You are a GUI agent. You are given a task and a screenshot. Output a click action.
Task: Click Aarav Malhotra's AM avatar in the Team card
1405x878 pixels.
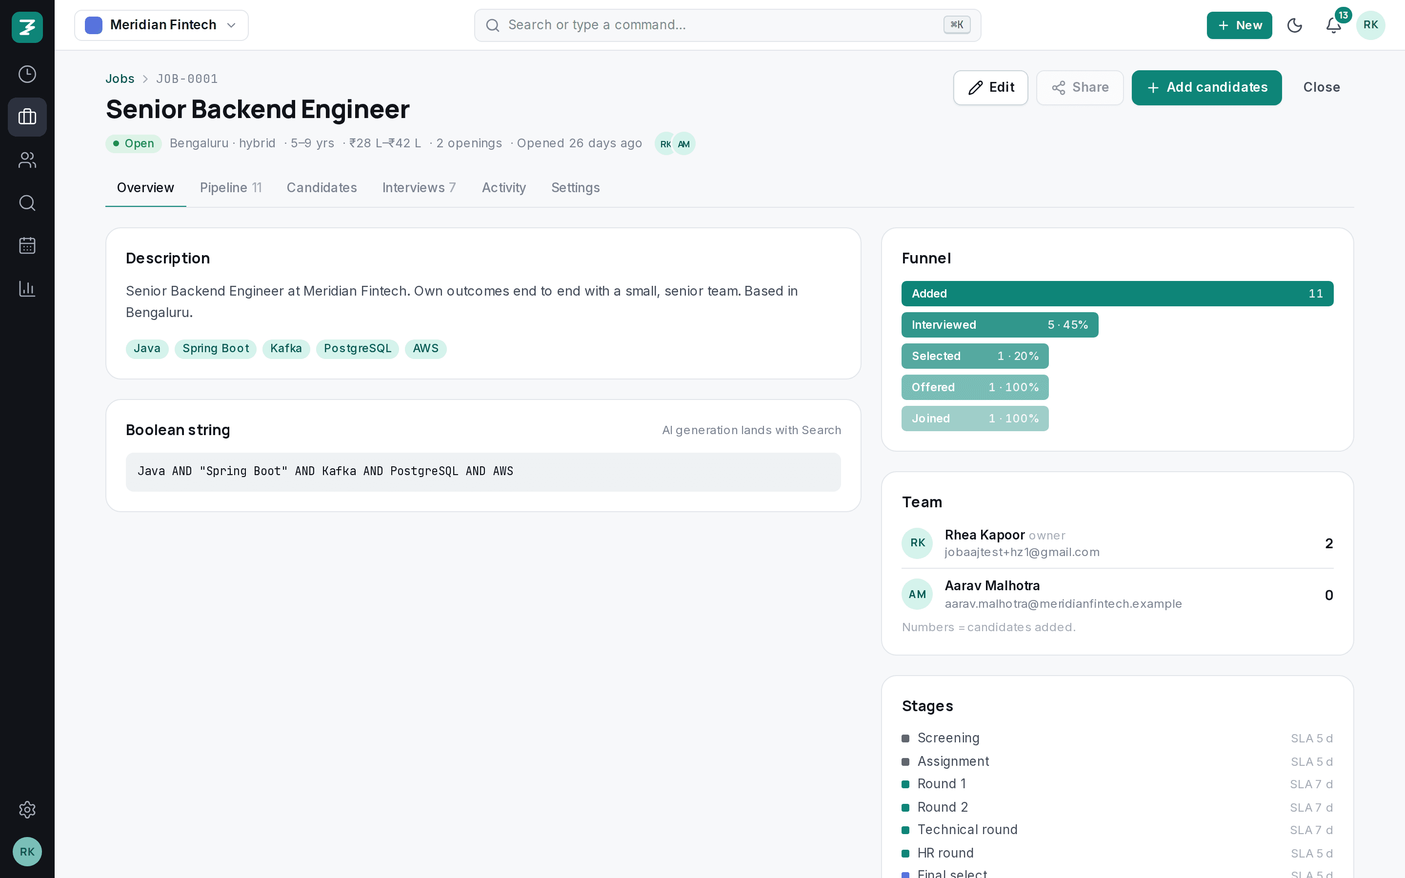point(917,594)
